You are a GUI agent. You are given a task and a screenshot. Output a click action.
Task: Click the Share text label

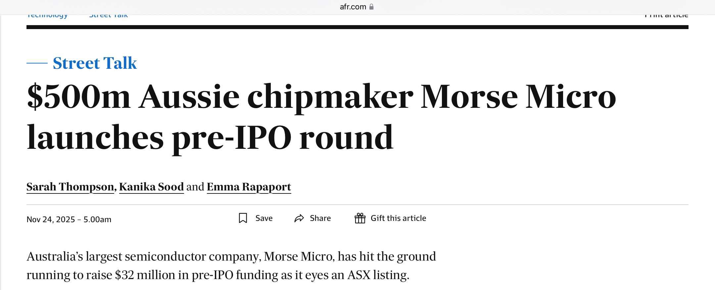(x=320, y=218)
